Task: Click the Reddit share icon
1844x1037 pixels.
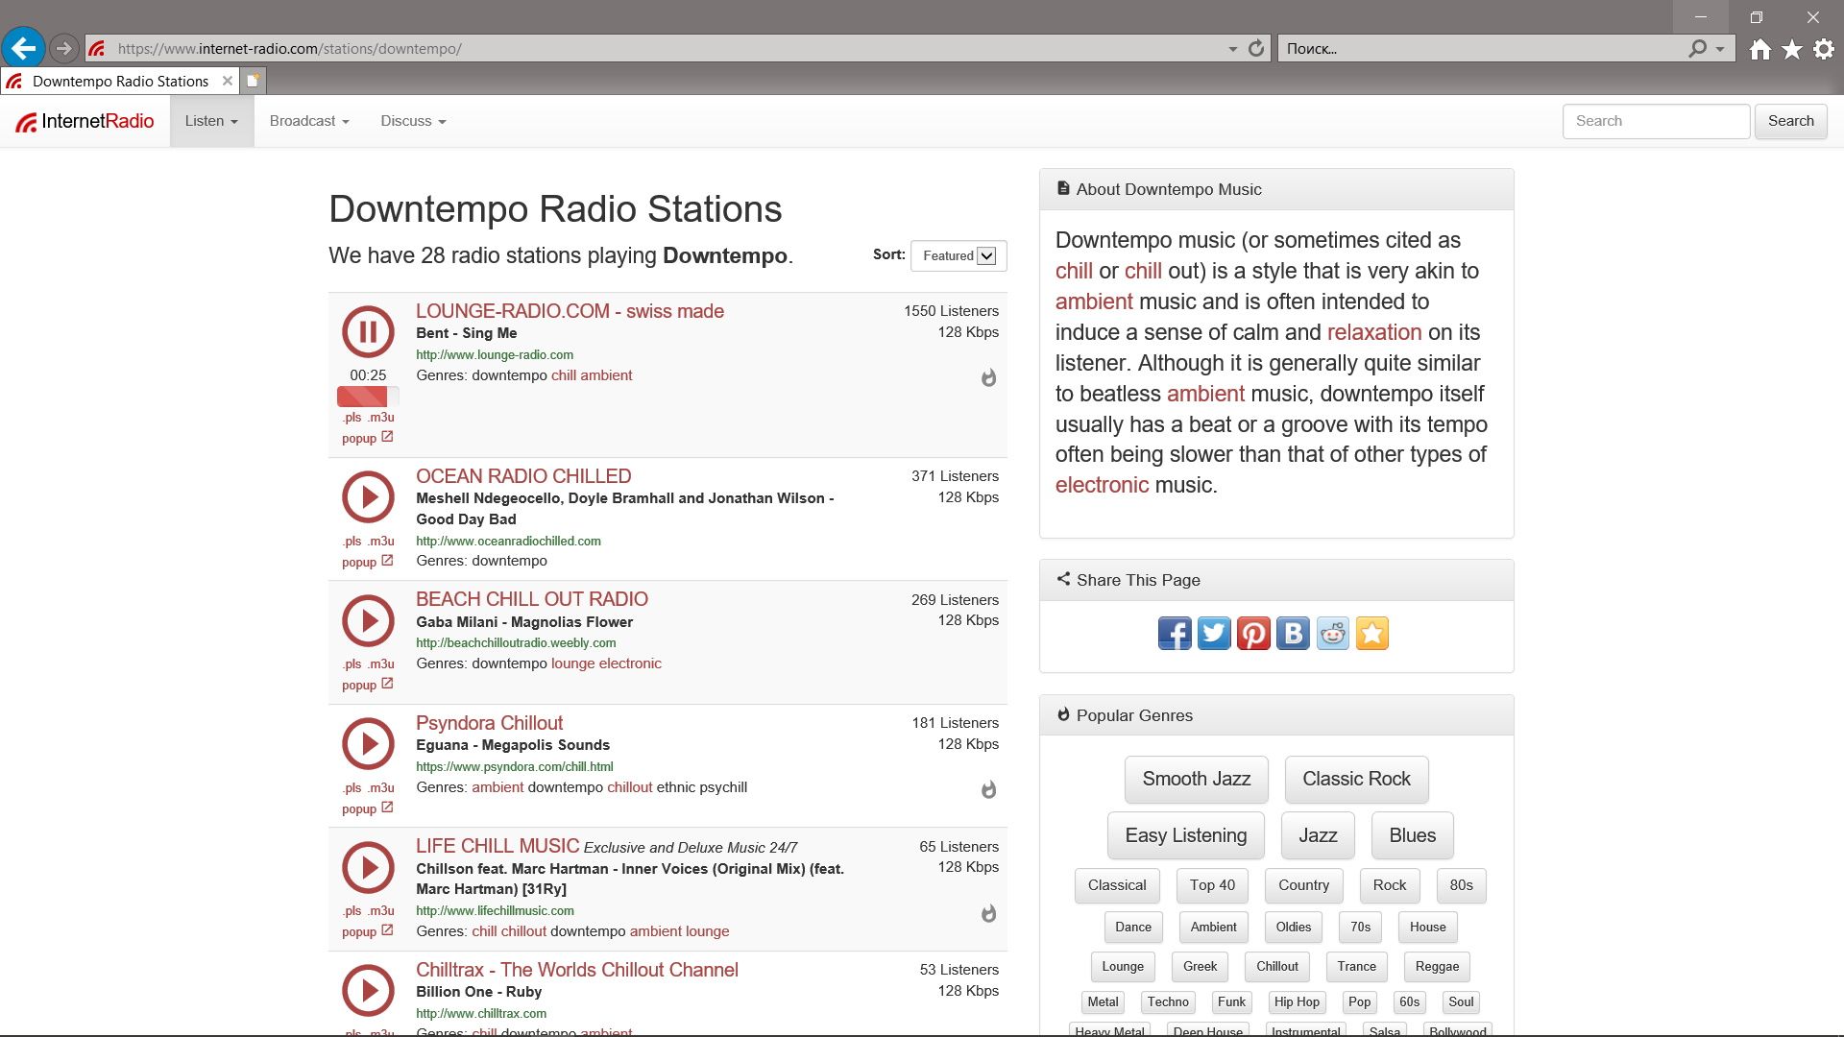Action: (1332, 633)
